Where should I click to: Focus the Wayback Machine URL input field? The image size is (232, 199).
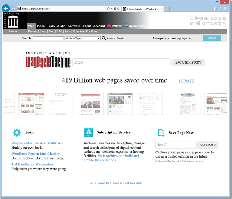121,62
